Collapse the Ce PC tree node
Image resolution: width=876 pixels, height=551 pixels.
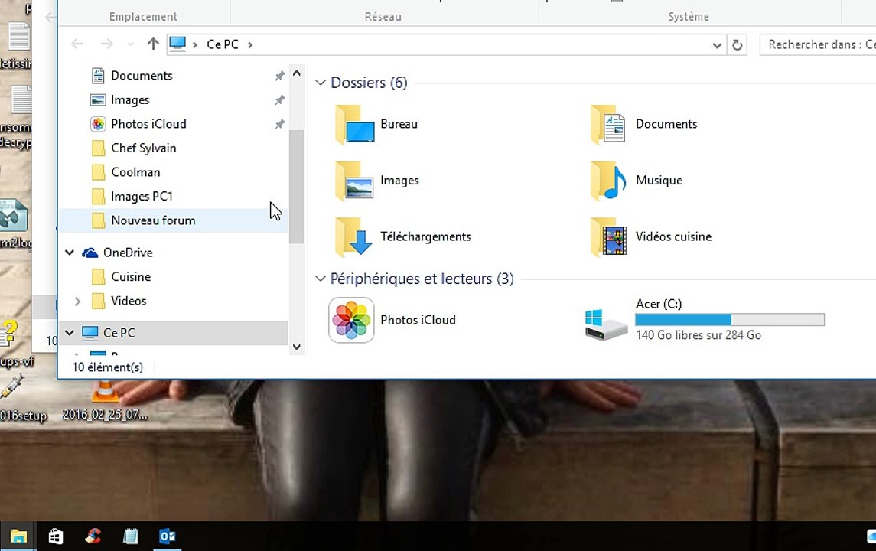coord(70,332)
